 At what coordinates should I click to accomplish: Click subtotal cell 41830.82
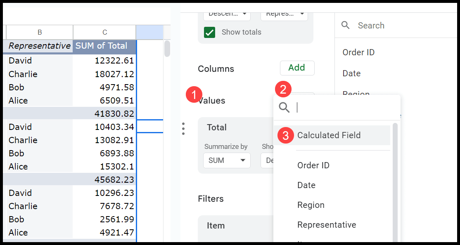tap(105, 113)
